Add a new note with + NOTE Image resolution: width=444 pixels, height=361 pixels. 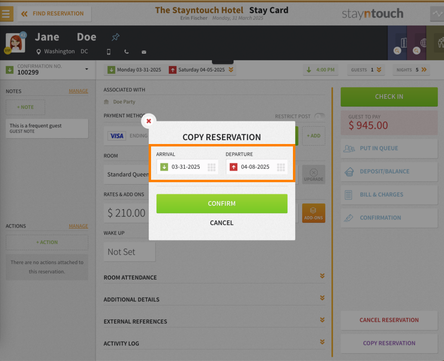point(26,107)
